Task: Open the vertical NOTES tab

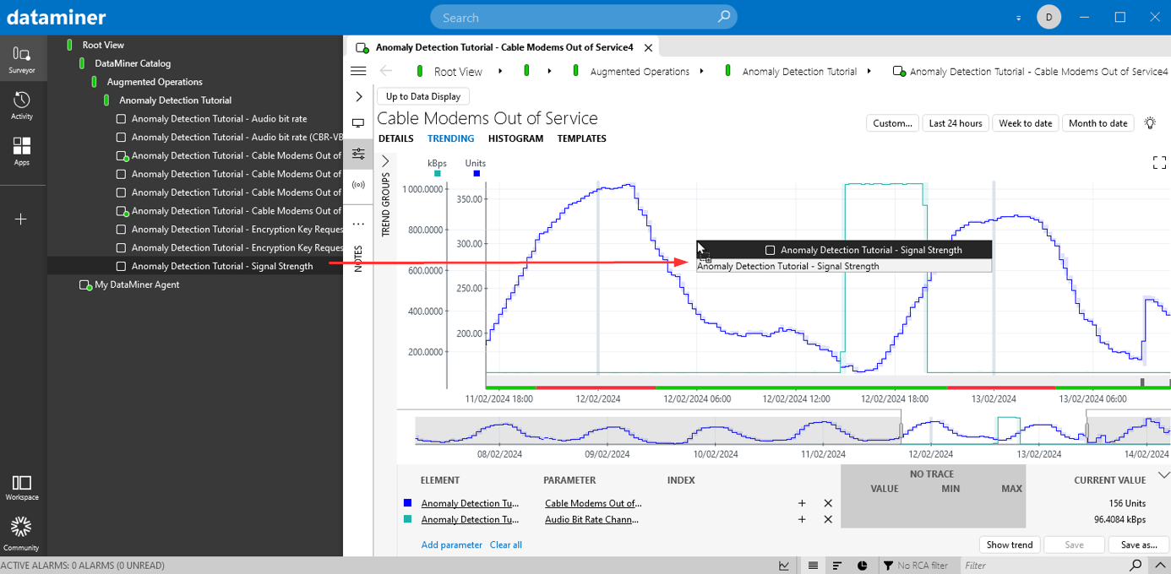Action: click(358, 258)
